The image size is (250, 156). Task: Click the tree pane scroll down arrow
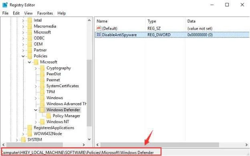tap(89, 139)
